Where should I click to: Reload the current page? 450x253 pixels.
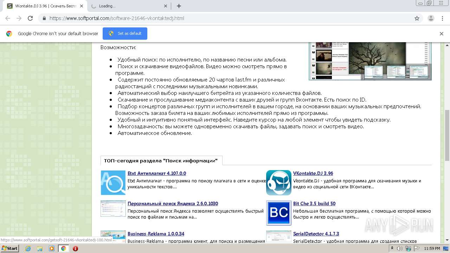(30, 18)
